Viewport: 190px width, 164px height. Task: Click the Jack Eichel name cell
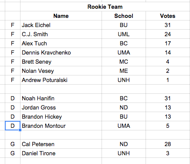(x=61, y=25)
